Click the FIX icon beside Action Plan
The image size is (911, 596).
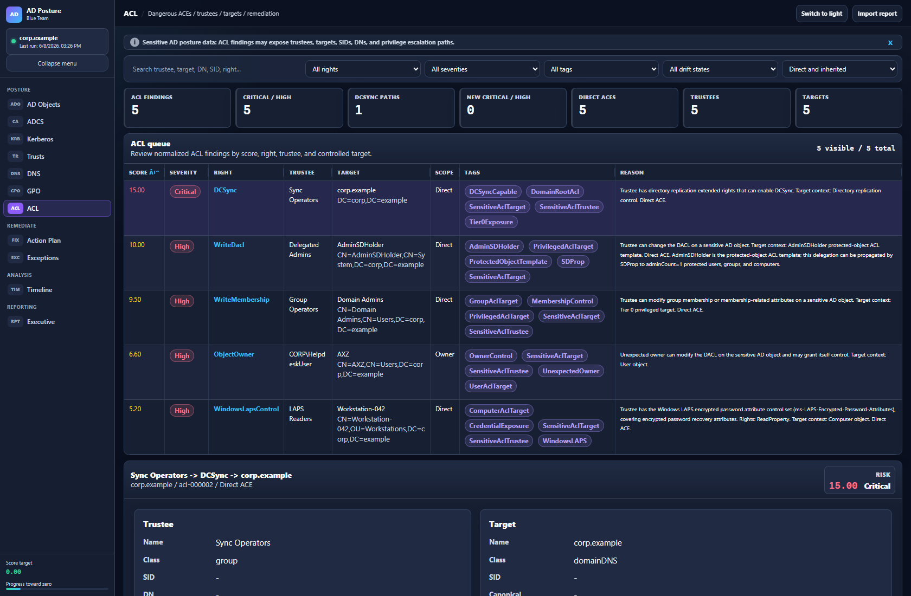pos(15,241)
